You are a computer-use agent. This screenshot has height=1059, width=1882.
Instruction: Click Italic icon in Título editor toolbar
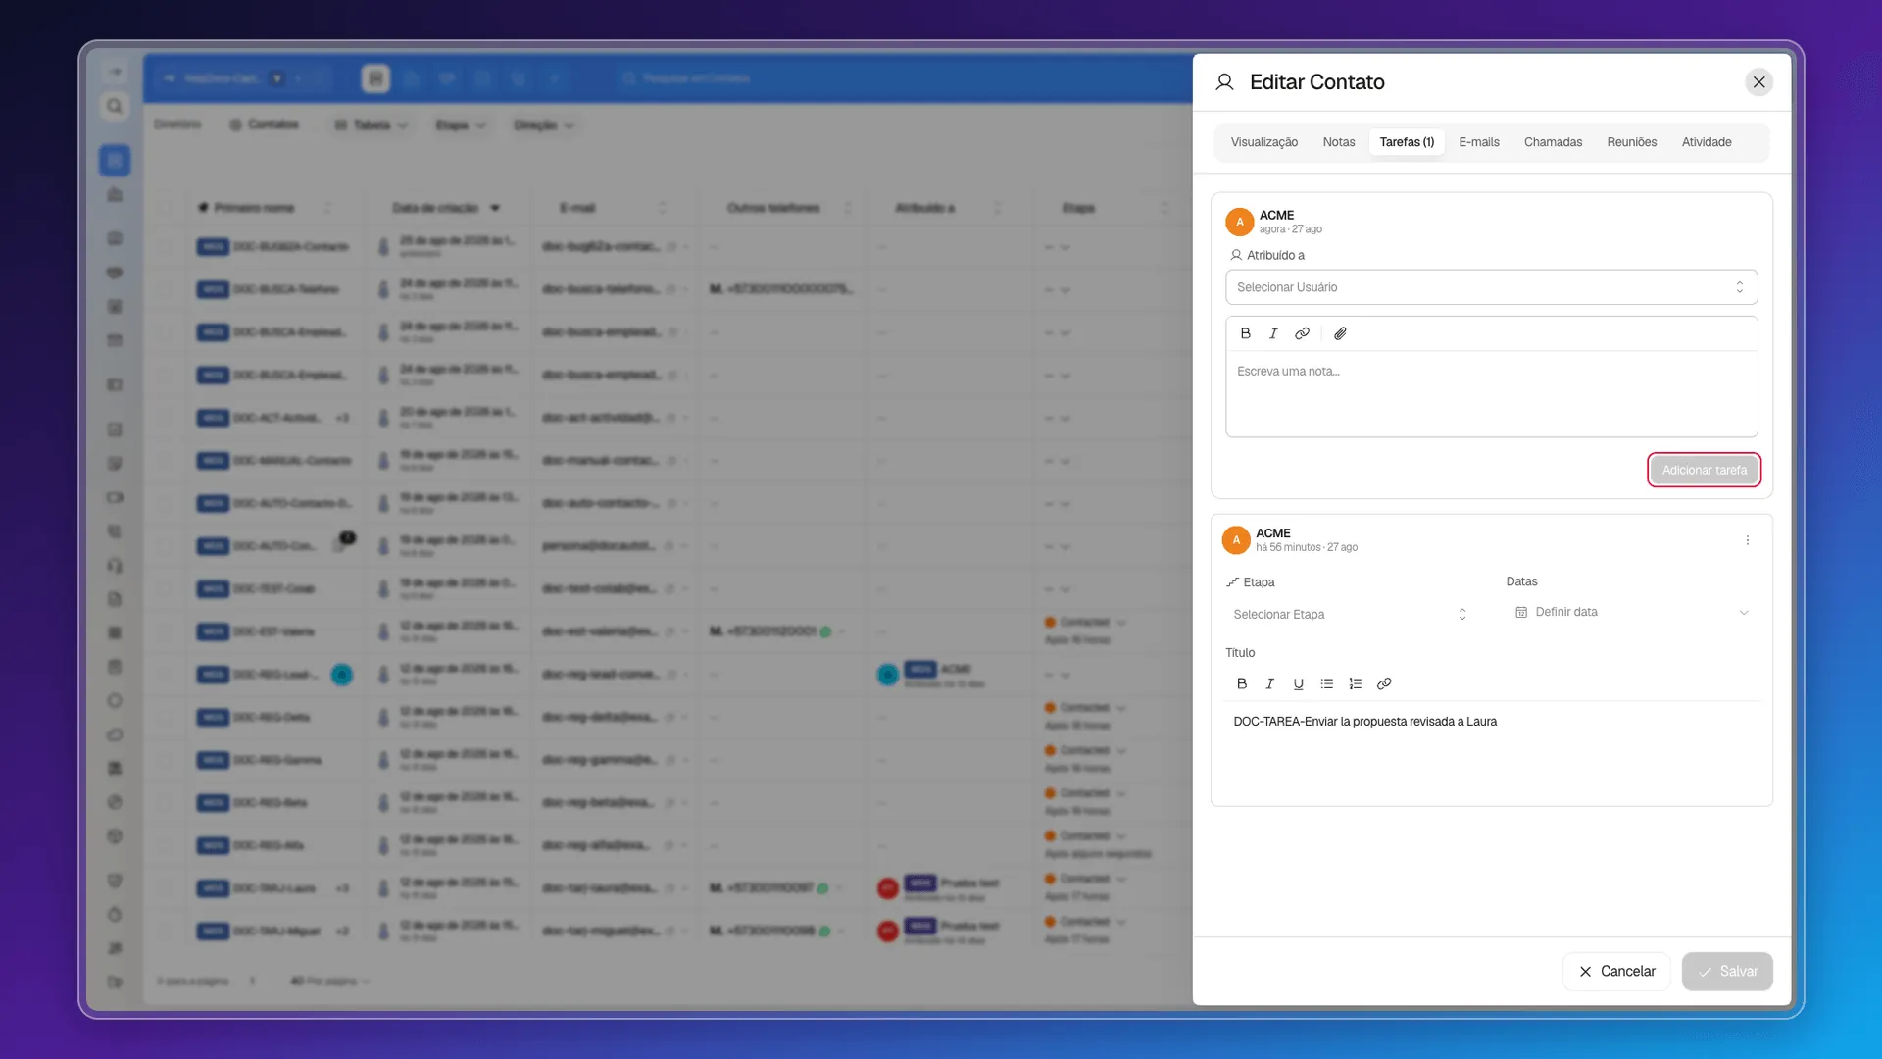click(x=1270, y=683)
